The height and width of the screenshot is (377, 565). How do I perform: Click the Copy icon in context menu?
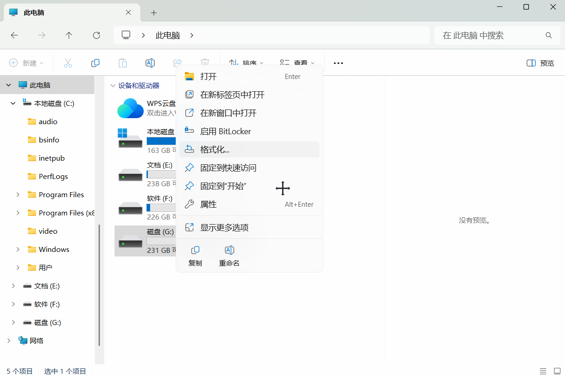click(195, 250)
